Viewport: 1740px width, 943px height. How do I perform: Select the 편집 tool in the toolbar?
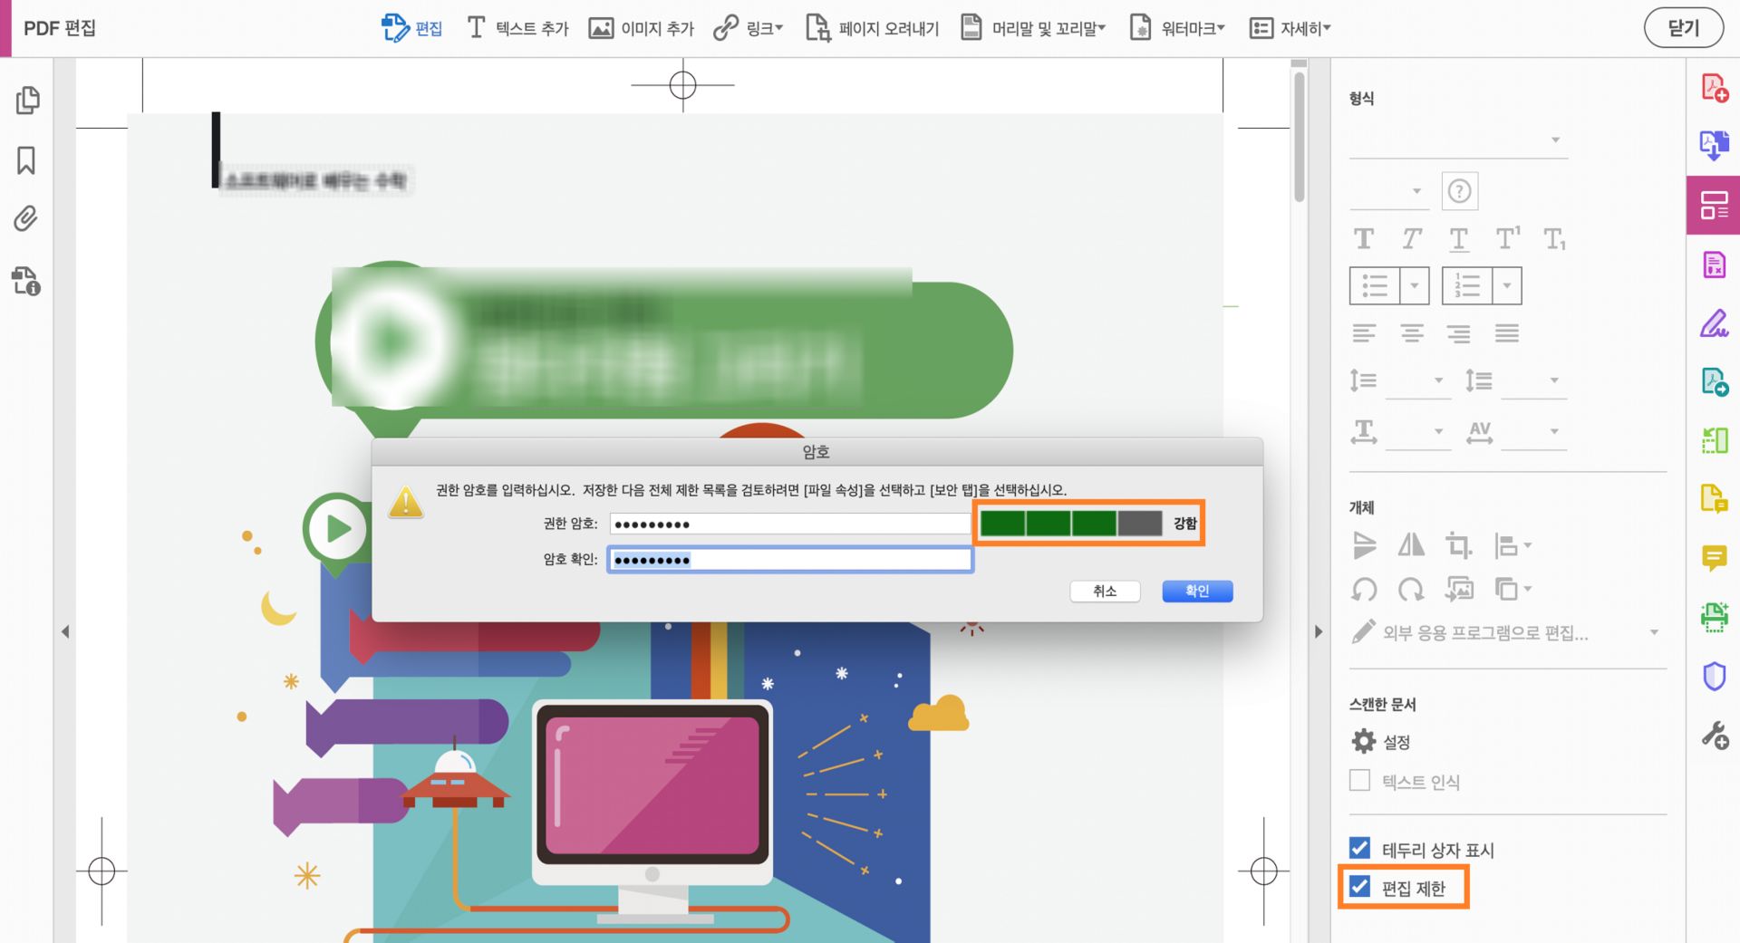pyautogui.click(x=411, y=28)
